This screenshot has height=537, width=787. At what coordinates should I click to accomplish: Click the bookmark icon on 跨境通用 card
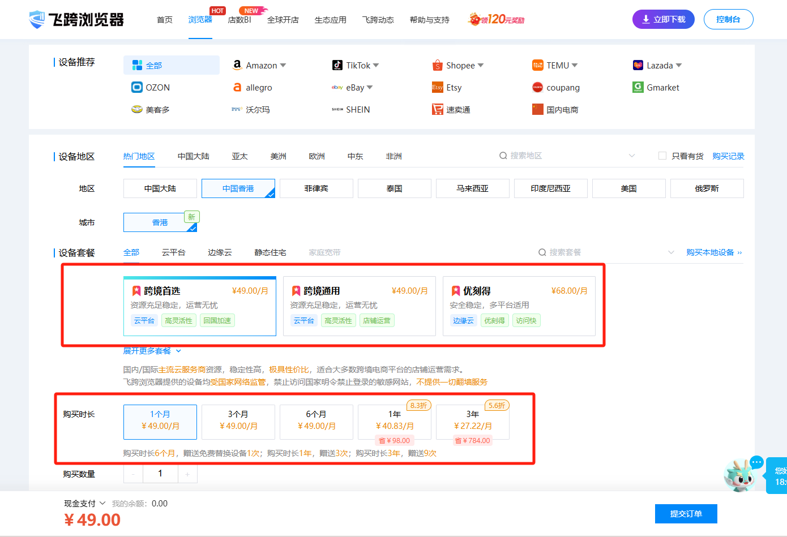(296, 291)
